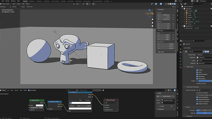This screenshot has height=119, width=212.
Task: Collapse the Style section
Action: tap(187, 107)
